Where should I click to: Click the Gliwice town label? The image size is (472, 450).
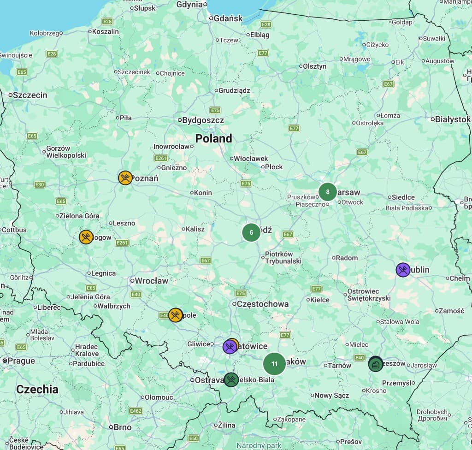199,344
